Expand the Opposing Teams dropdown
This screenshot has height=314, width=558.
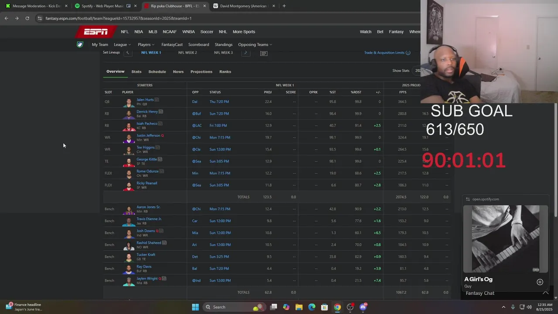coord(255,44)
